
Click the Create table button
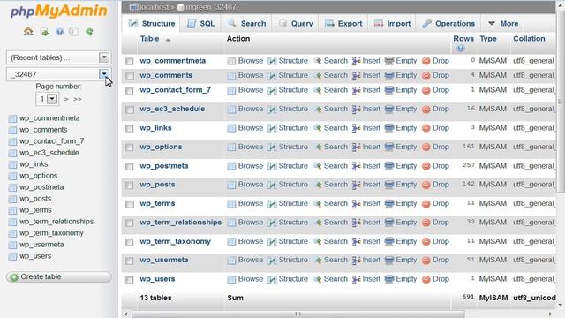coord(59,276)
